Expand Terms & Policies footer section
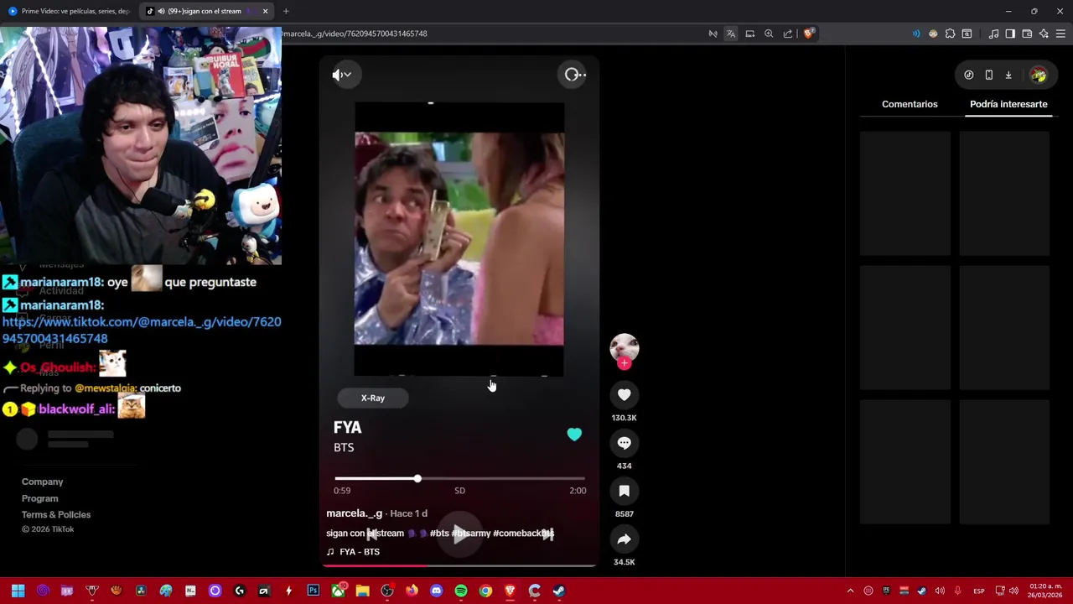 point(56,514)
